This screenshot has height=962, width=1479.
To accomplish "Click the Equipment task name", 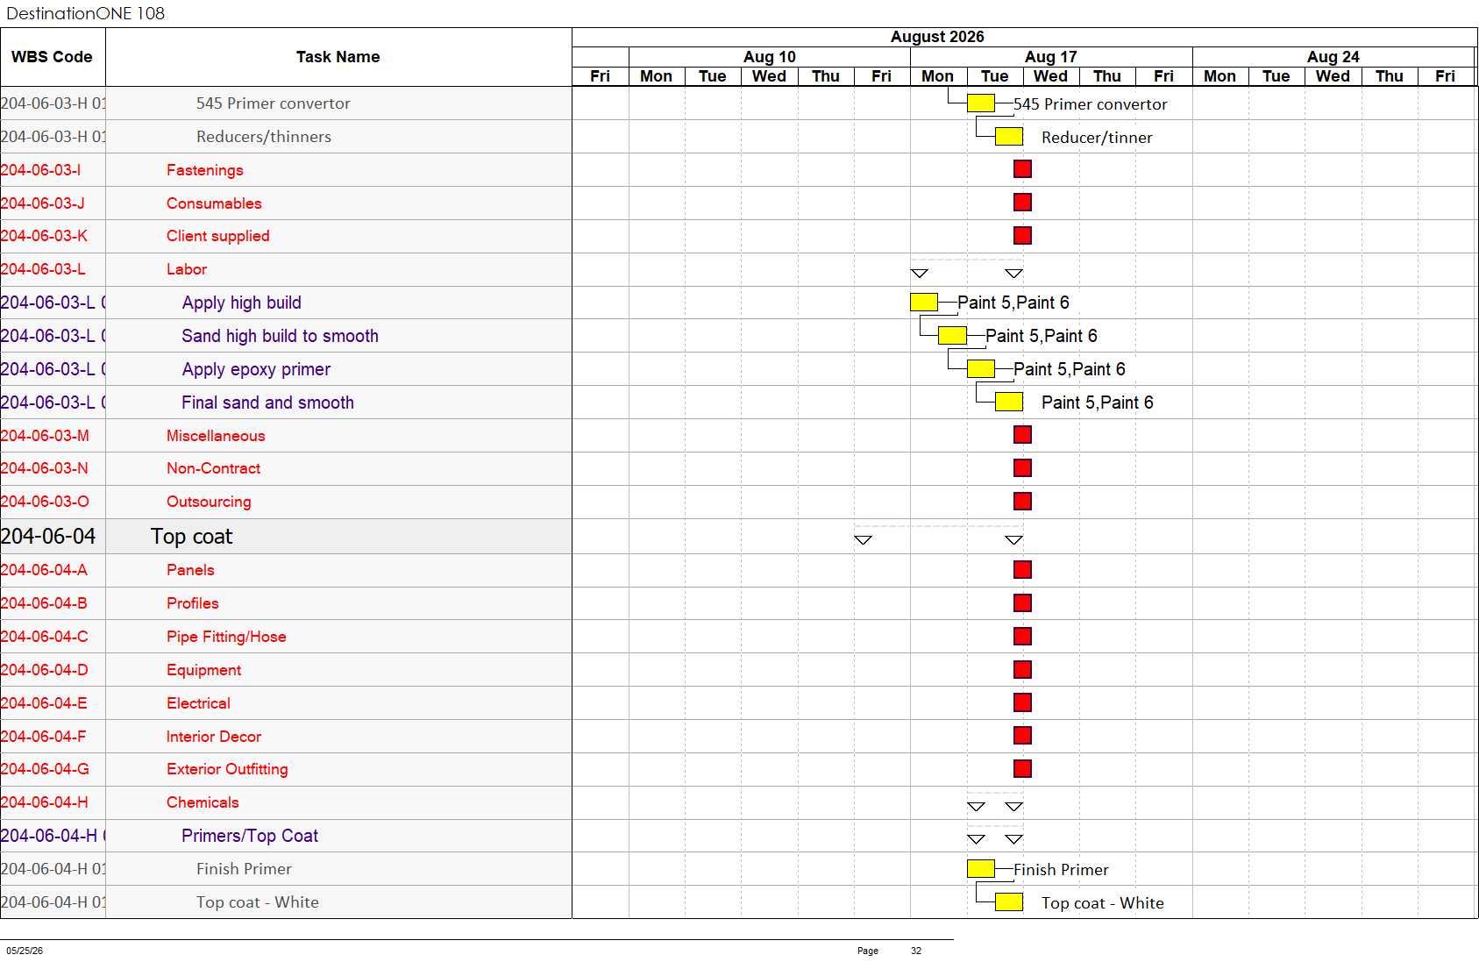I will click(x=204, y=670).
